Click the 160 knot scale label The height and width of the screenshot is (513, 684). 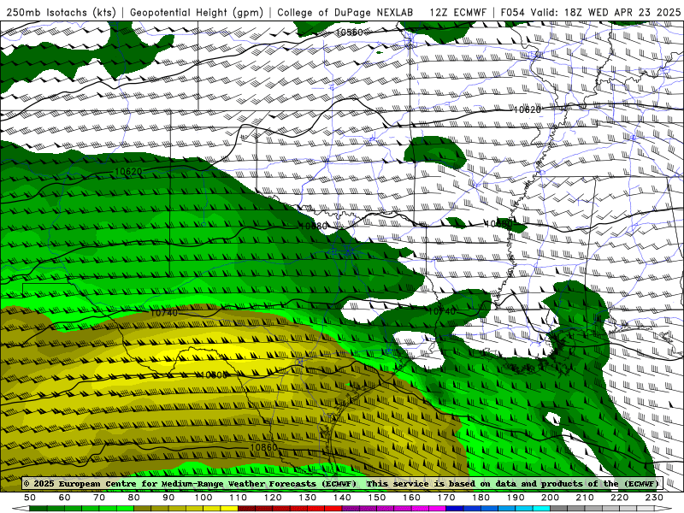tap(411, 498)
